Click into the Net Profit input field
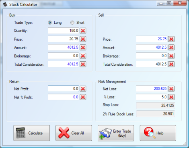The width and height of the screenshot is (189, 148). (64, 89)
